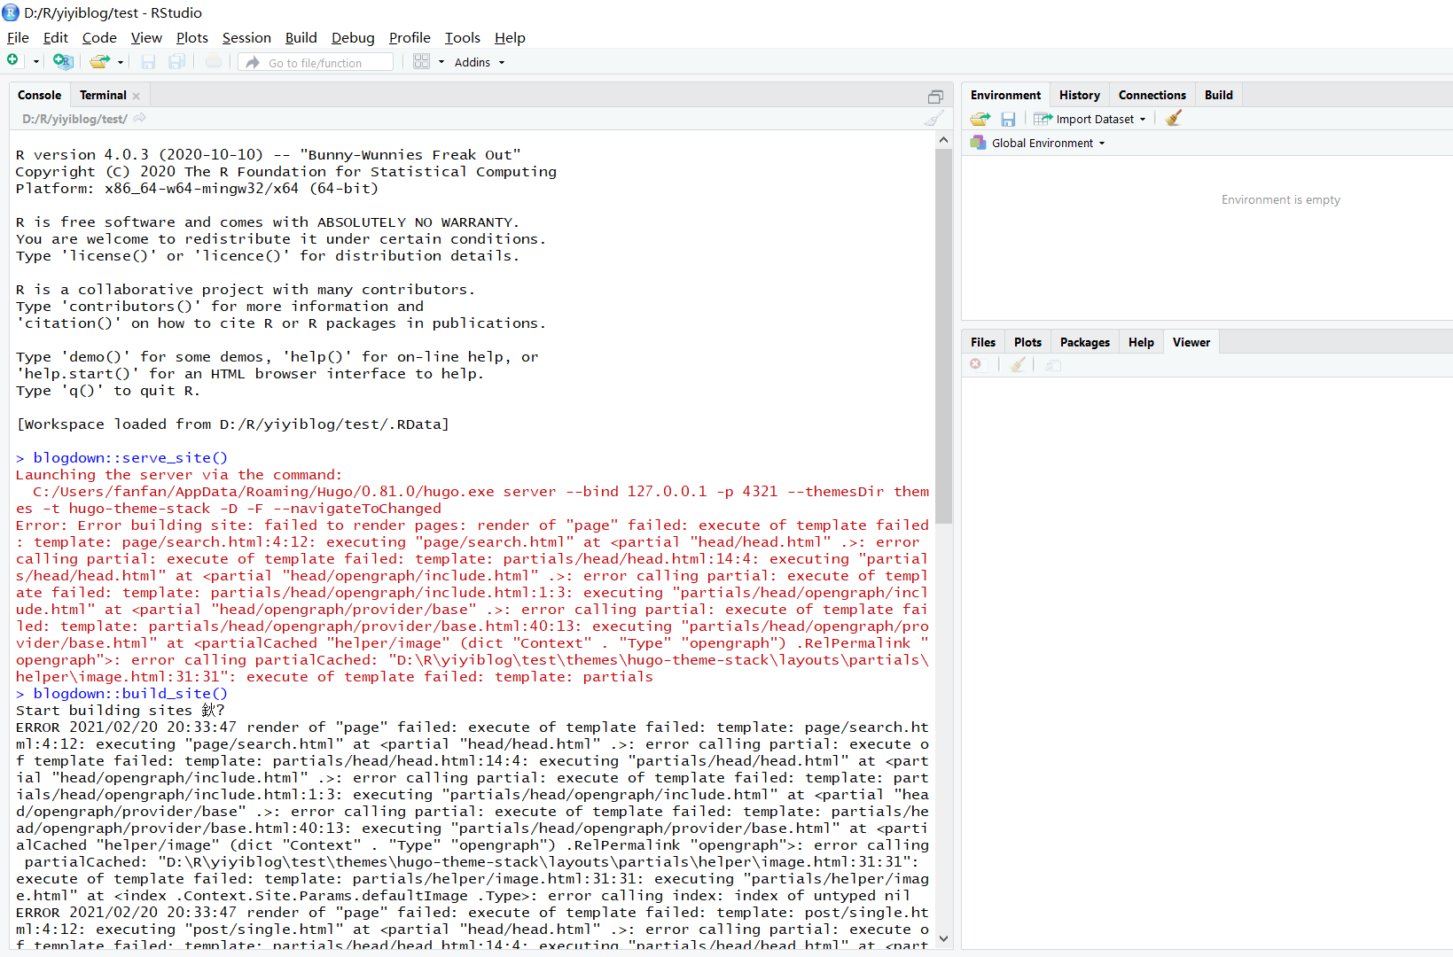
Task: Open the Build menu
Action: coord(301,37)
